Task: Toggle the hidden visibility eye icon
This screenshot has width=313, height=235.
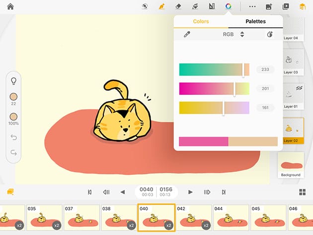Action: [x=145, y=6]
